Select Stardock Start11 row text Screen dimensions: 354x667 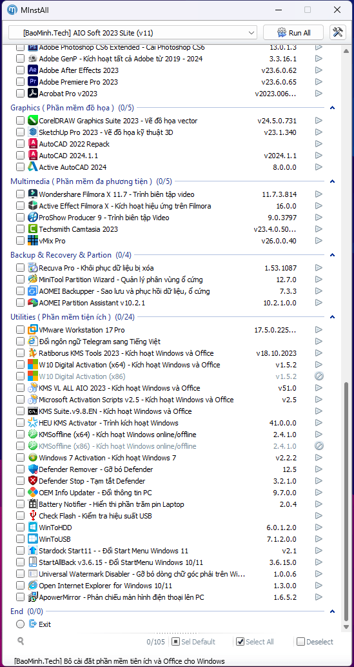[113, 550]
